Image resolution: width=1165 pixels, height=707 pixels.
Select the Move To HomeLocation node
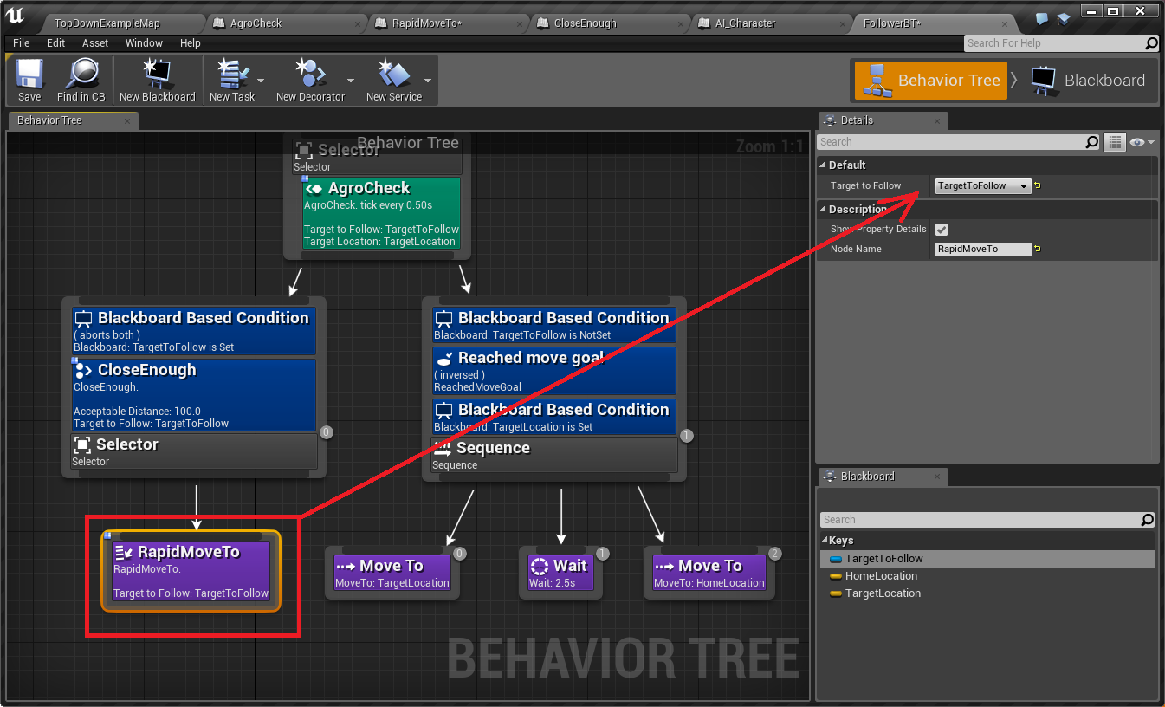tap(709, 573)
